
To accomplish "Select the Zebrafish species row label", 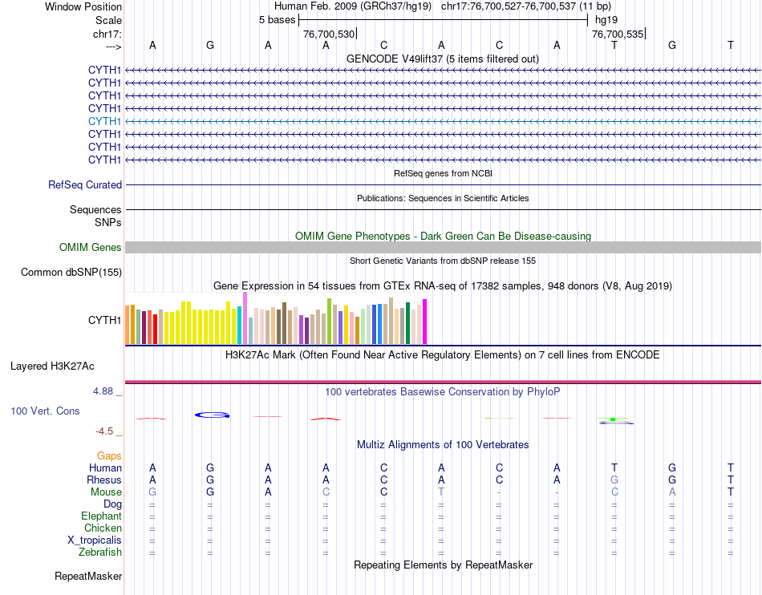I will (x=100, y=552).
